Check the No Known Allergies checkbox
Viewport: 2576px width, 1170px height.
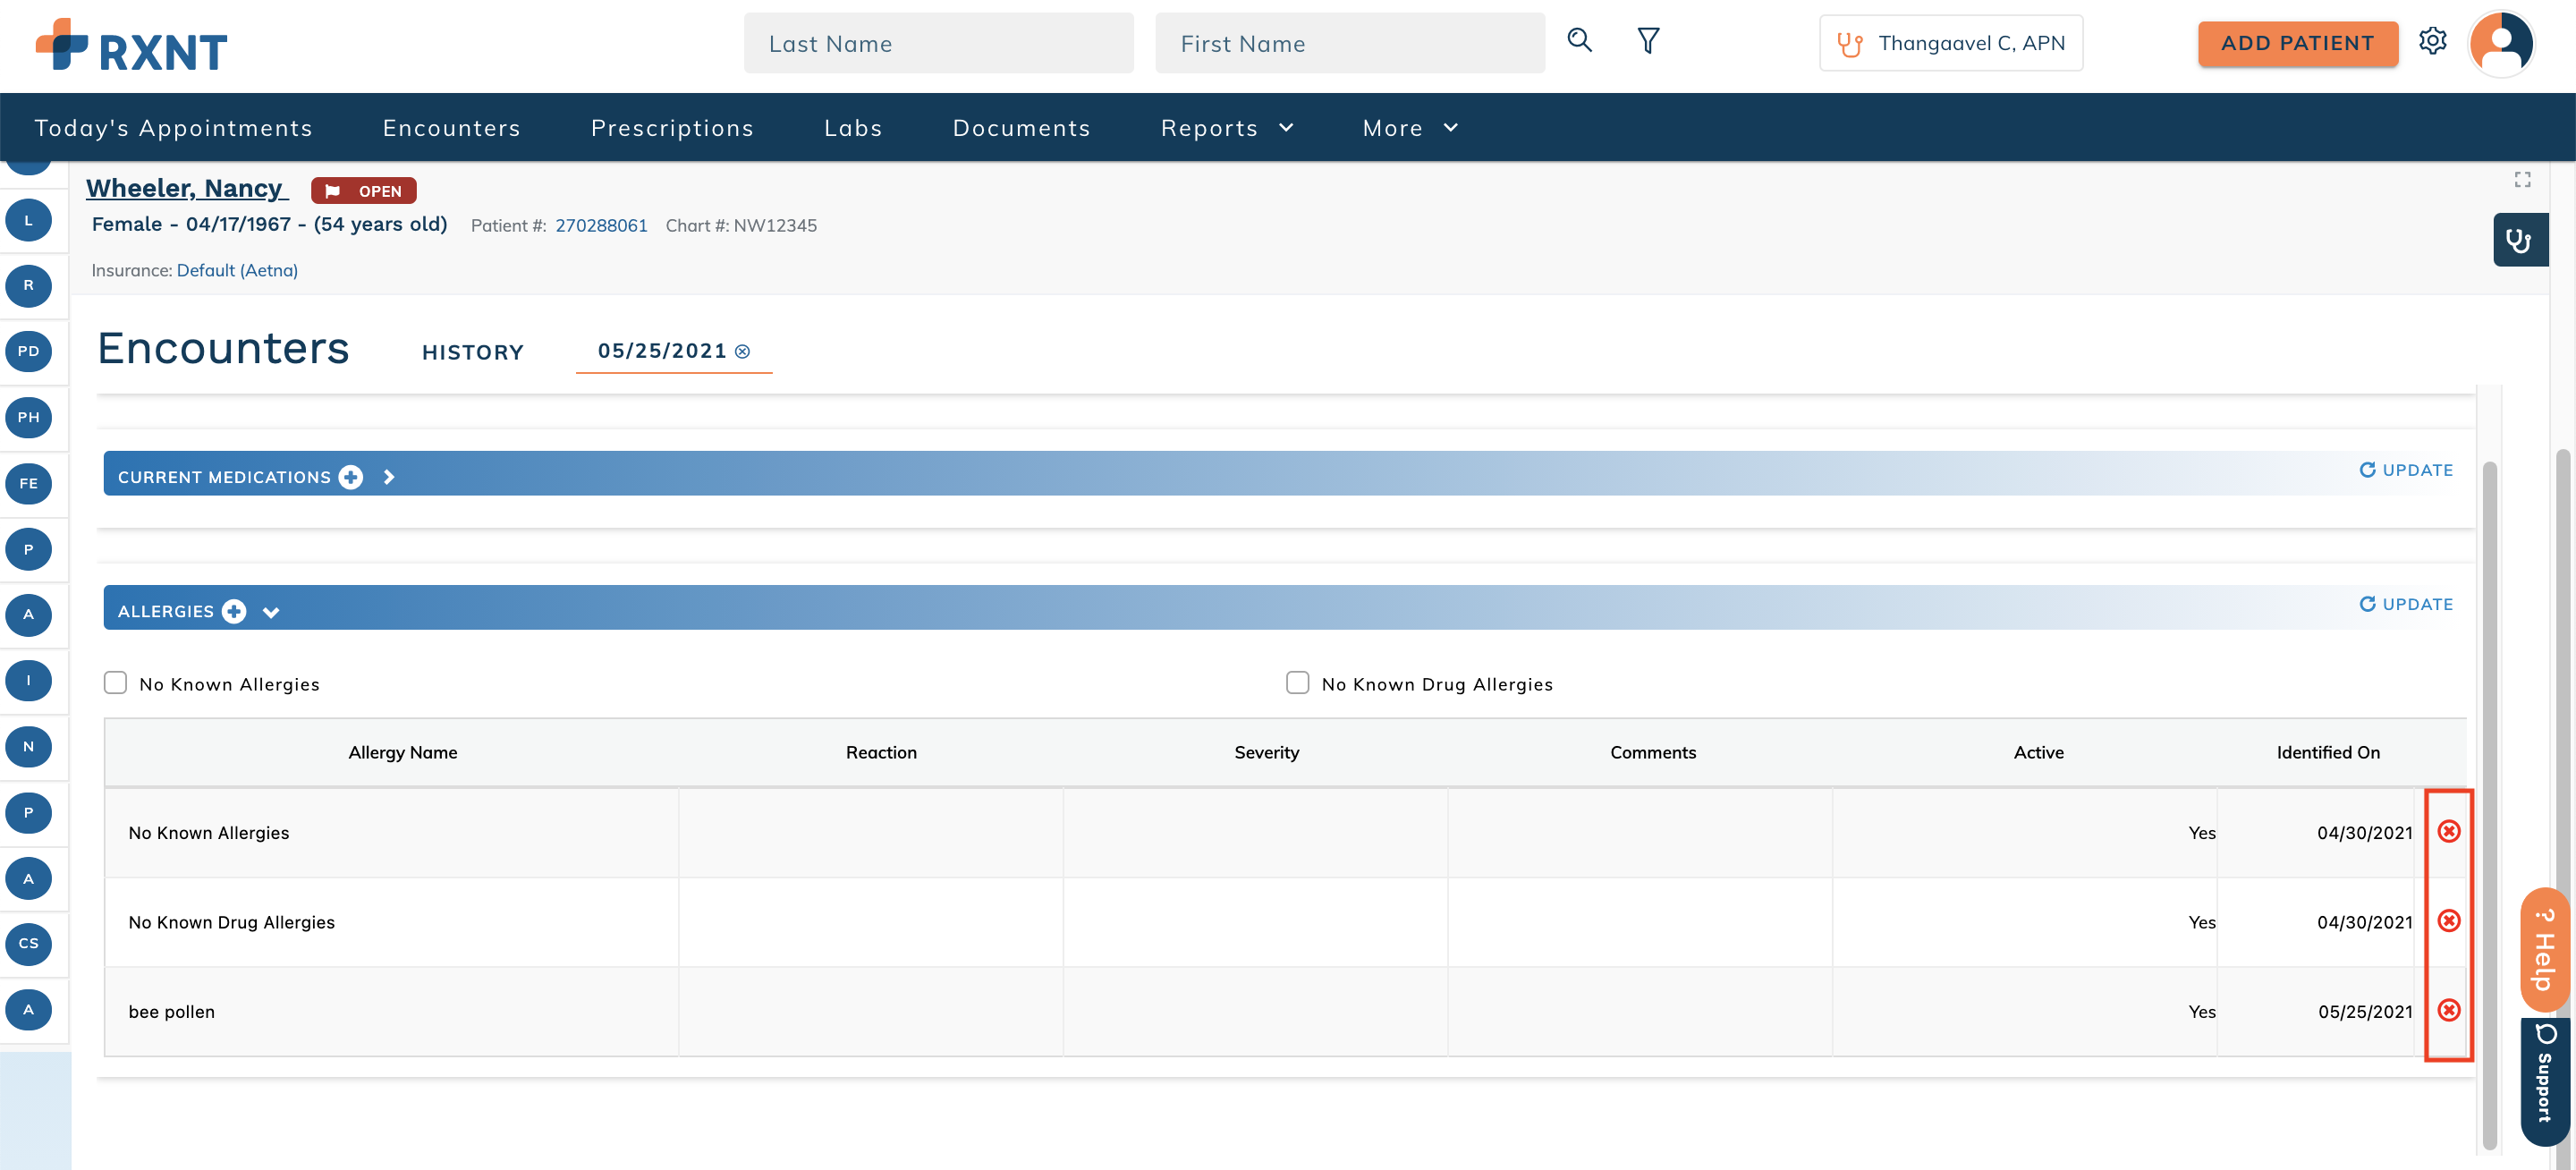pos(115,683)
